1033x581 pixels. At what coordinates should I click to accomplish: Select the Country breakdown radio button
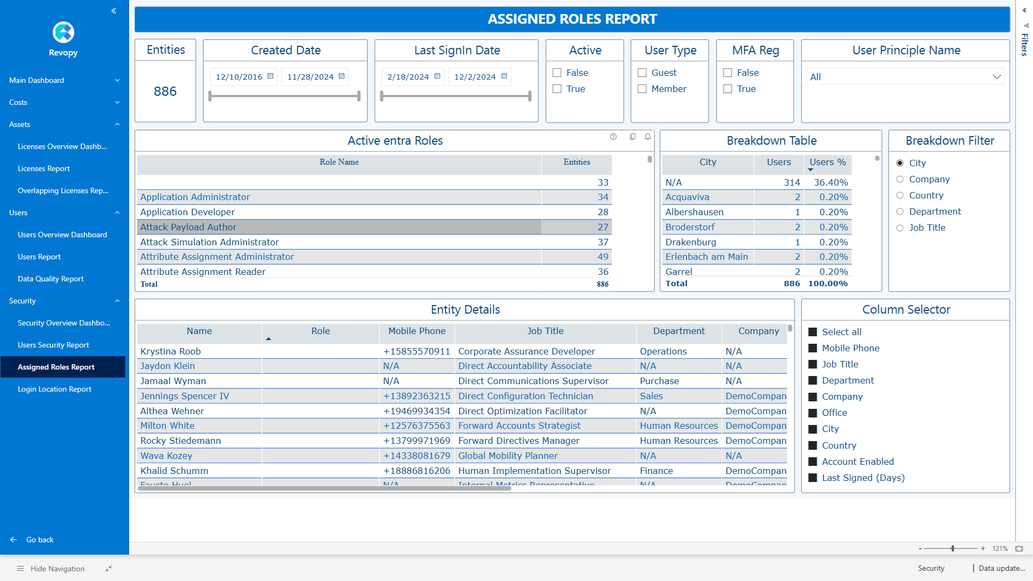pos(900,195)
